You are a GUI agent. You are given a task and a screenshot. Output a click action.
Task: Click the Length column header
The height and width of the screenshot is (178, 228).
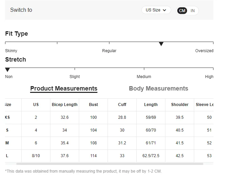point(151,105)
